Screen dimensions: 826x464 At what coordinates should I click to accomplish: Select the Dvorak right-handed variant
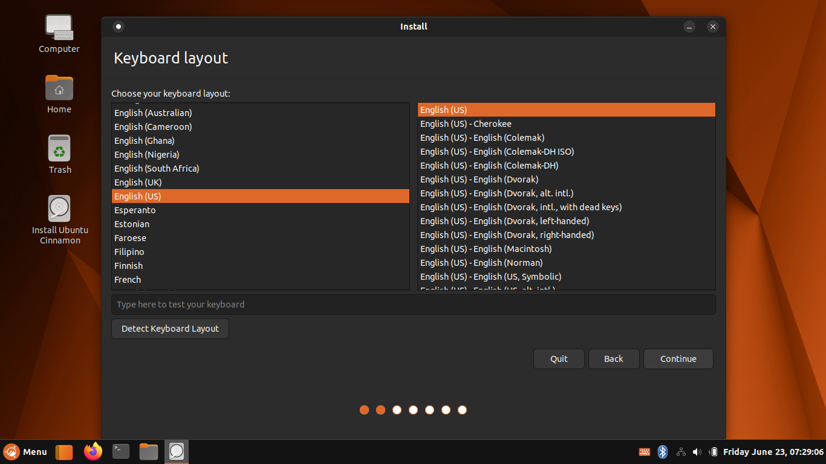[x=567, y=235]
